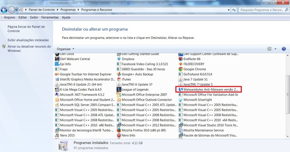Click the address bar refresh button

tap(234, 10)
